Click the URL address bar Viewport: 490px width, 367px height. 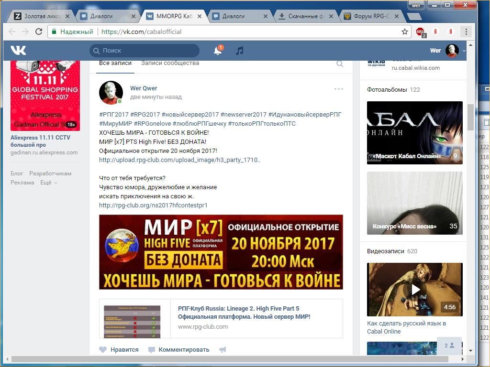228,32
